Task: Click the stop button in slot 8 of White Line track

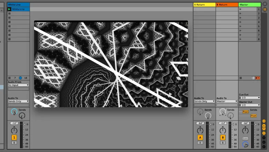Action: pyautogui.click(x=9, y=39)
